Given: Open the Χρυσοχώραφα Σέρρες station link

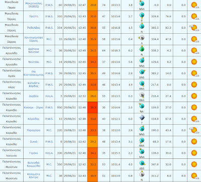Looking at the screenshot, I should 34,39.
